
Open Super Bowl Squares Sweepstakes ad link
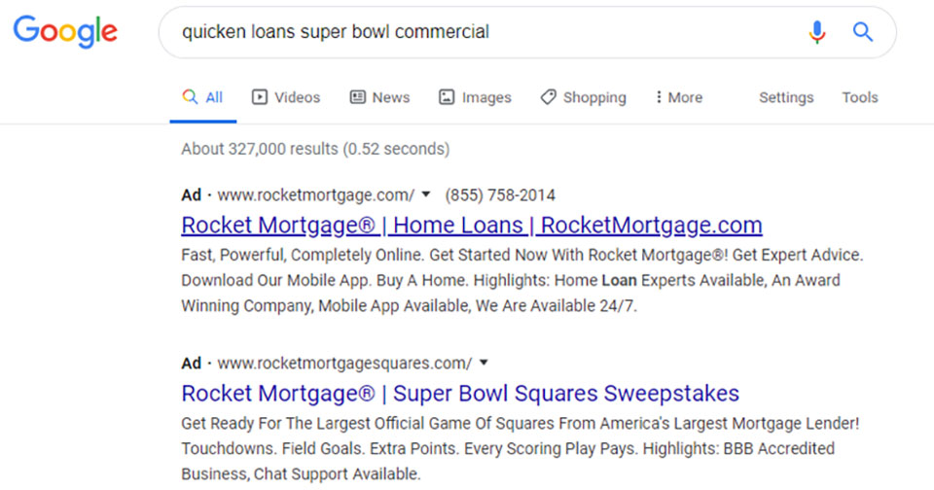[x=460, y=394]
